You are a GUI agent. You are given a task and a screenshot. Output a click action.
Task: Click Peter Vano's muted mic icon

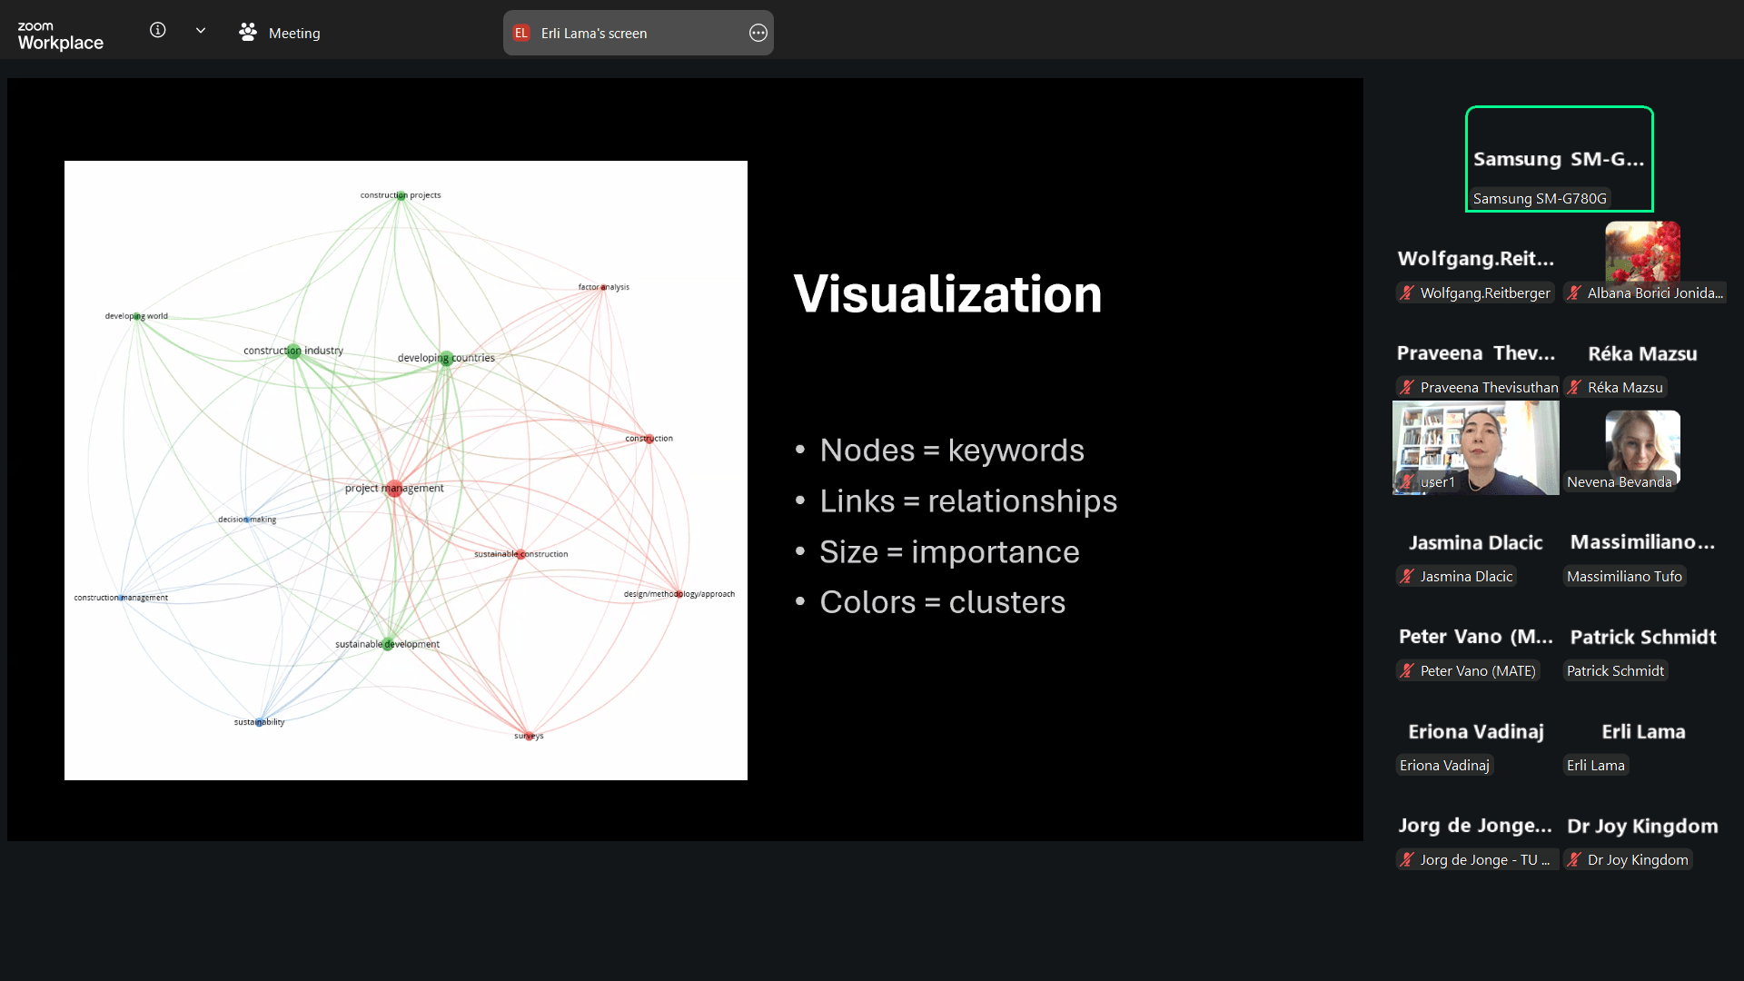click(x=1407, y=671)
